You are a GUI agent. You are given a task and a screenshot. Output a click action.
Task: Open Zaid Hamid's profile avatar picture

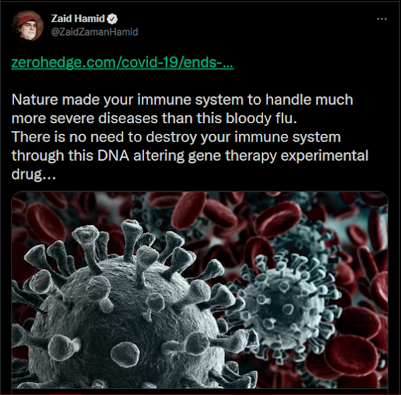[x=27, y=25]
